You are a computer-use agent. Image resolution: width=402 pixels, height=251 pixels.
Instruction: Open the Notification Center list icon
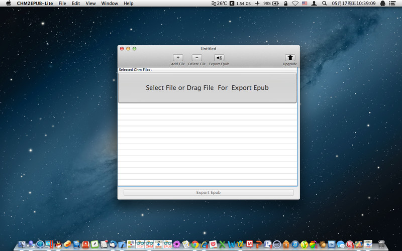[392, 4]
